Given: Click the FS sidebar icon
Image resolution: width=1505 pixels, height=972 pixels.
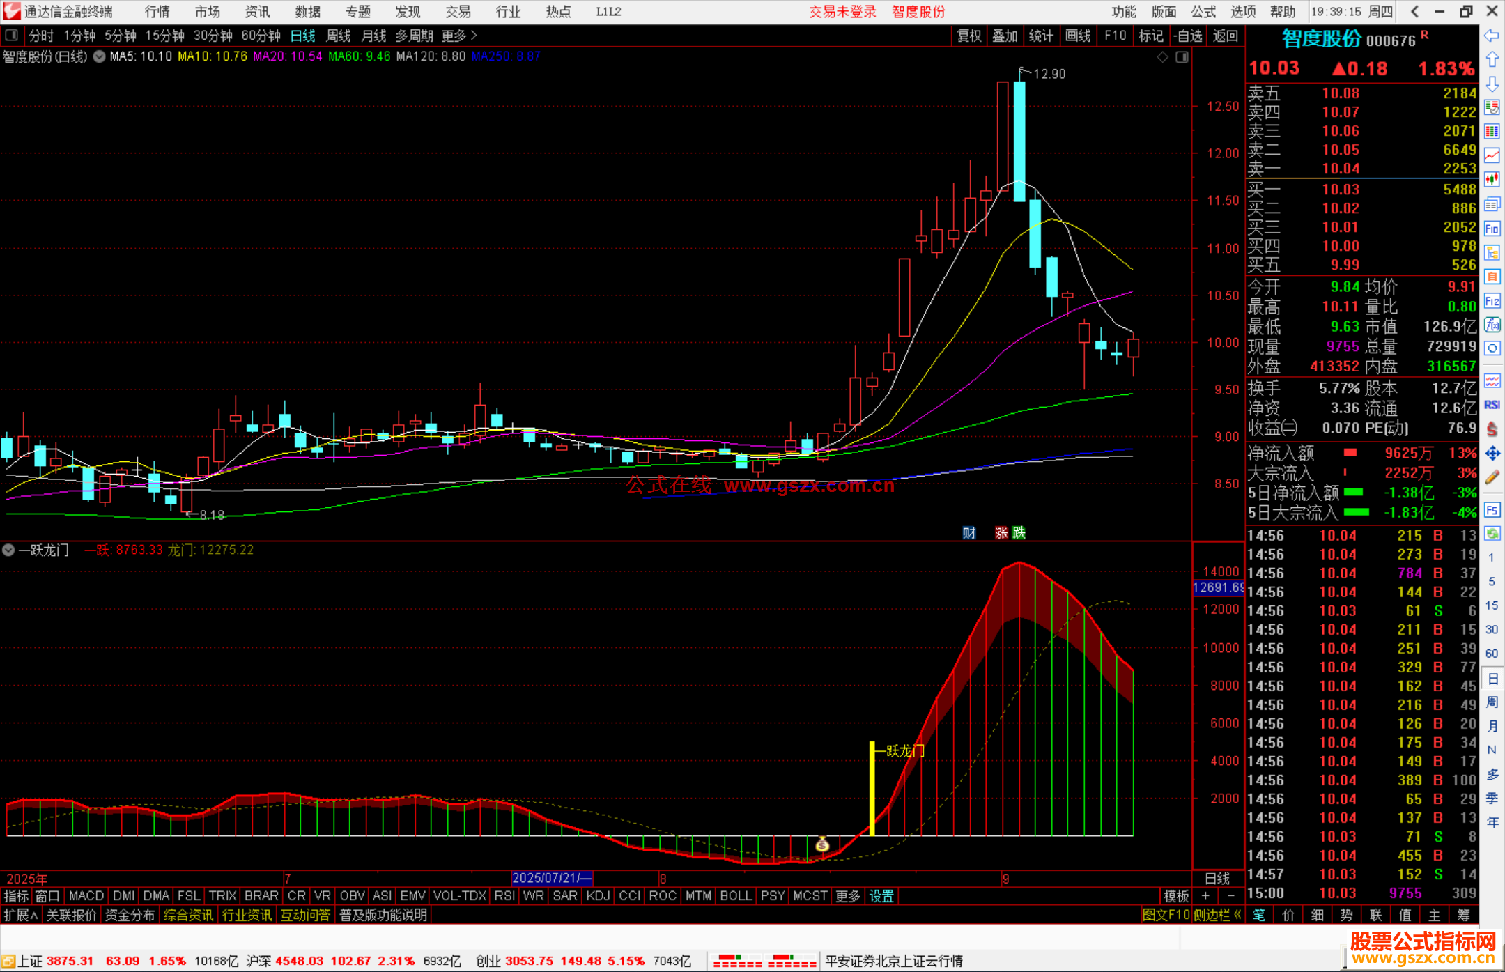Looking at the screenshot, I should click(1492, 510).
